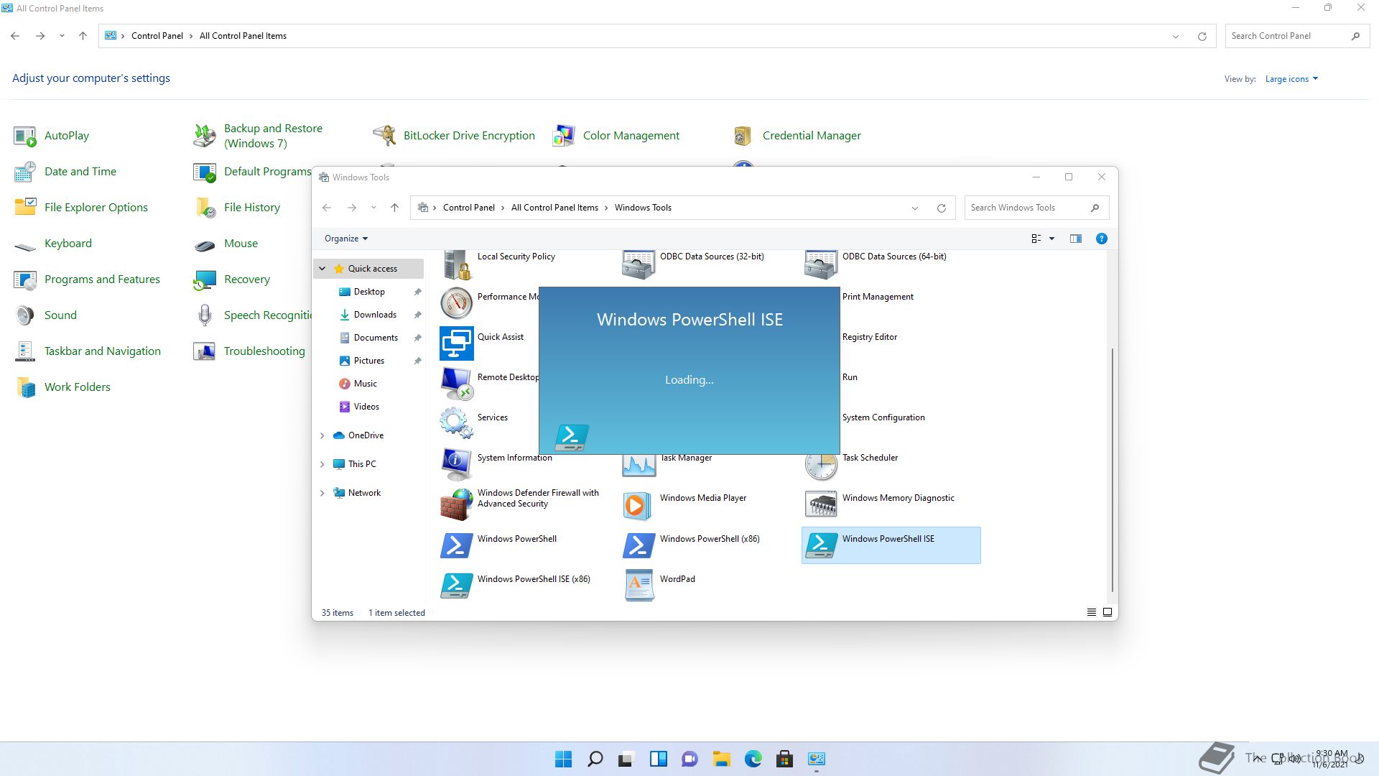Open Microsoft Store from taskbar
The height and width of the screenshot is (776, 1379).
[x=784, y=759]
